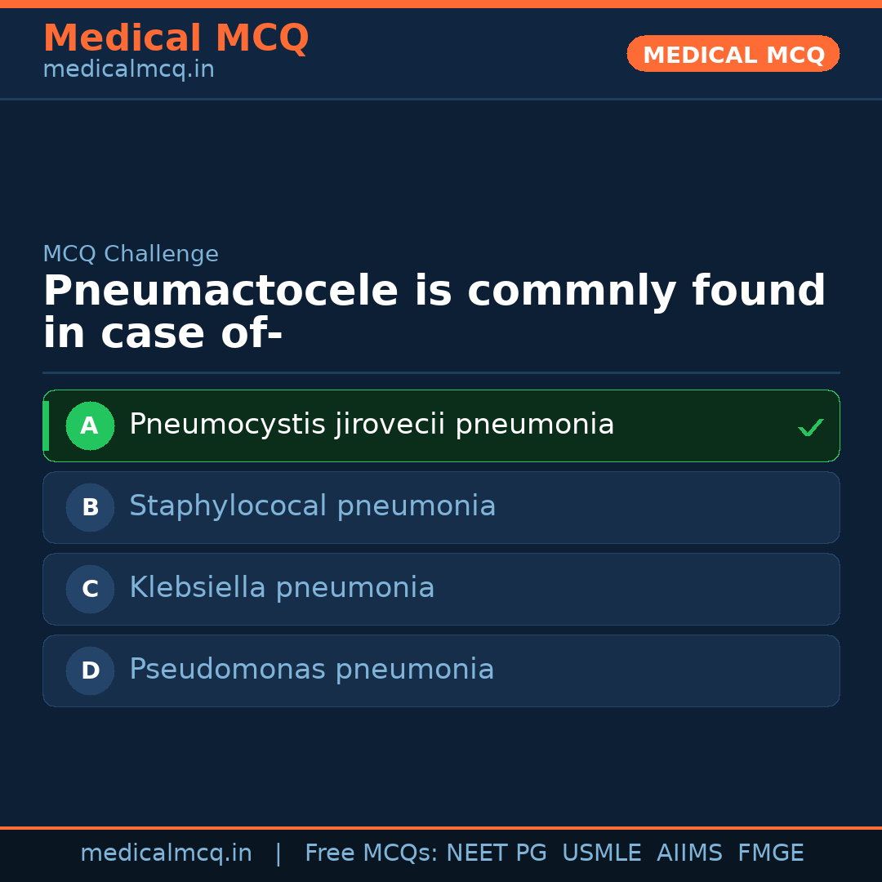
Task: Click the orange Medical MCQ title
Action: 176,38
